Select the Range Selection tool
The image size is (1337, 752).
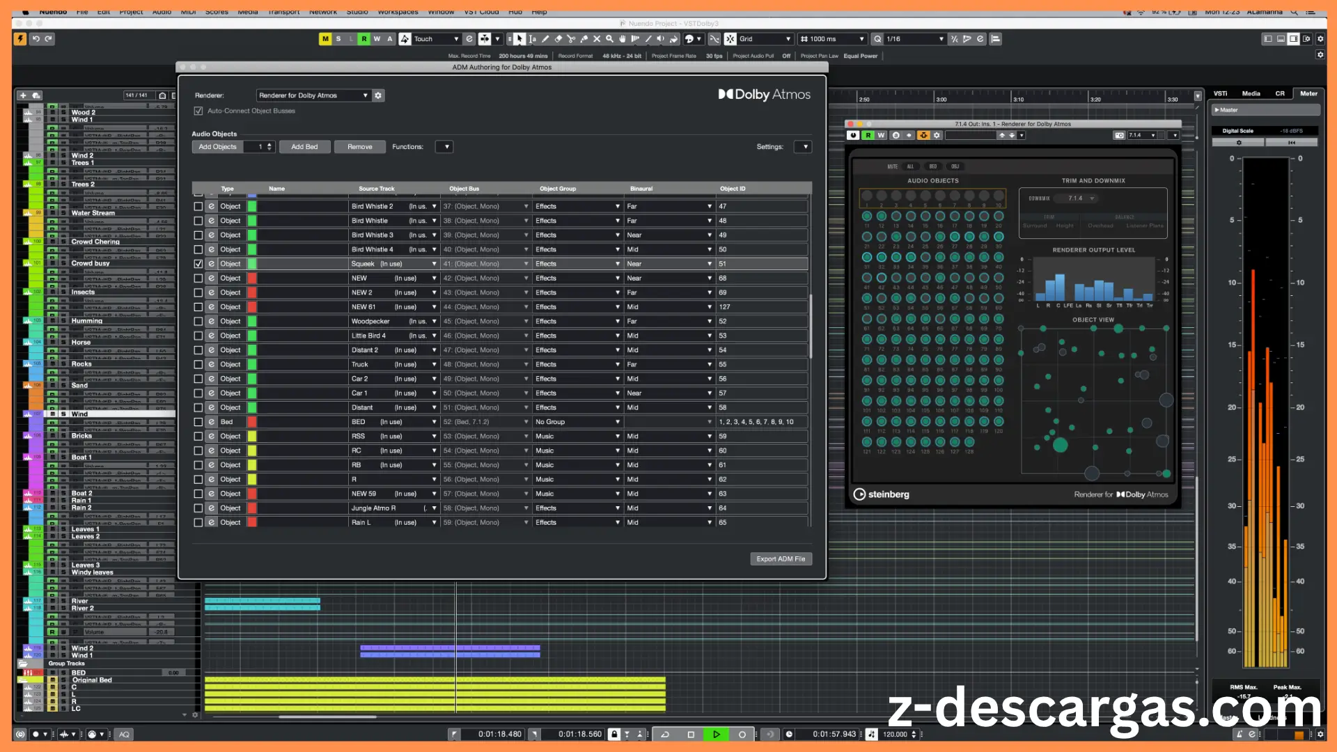click(533, 39)
